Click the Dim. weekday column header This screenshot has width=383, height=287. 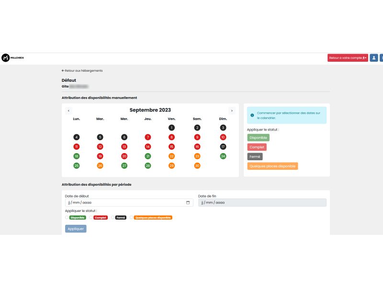[223, 119]
